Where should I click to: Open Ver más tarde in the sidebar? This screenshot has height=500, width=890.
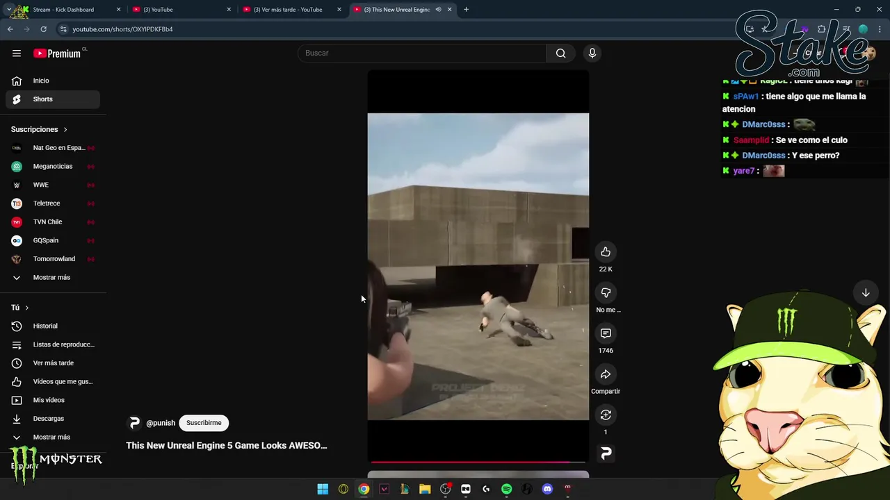(53, 363)
